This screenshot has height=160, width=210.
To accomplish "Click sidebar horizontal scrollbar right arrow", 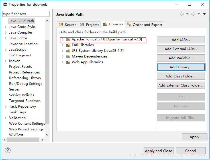I will pos(42,140).
